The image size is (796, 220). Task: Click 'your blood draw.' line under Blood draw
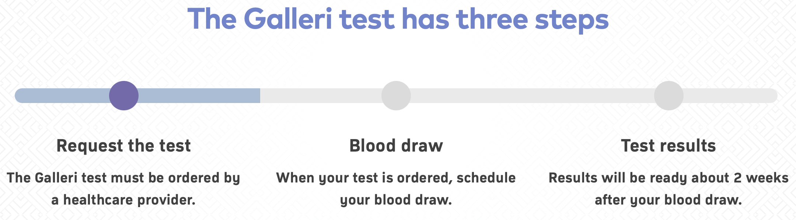[x=396, y=200]
